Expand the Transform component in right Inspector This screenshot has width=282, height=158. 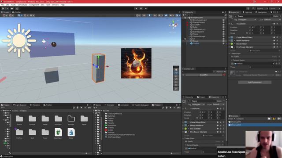pyautogui.click(x=229, y=24)
